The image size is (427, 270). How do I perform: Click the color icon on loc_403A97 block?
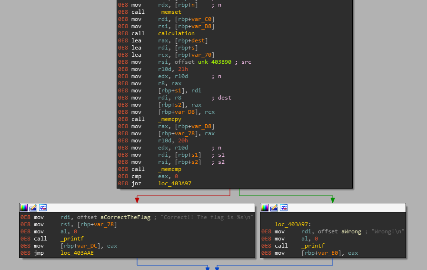265,208
